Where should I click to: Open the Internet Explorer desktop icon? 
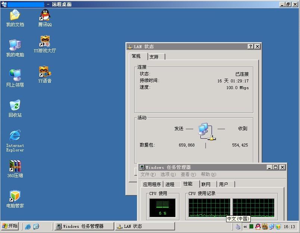[15, 136]
